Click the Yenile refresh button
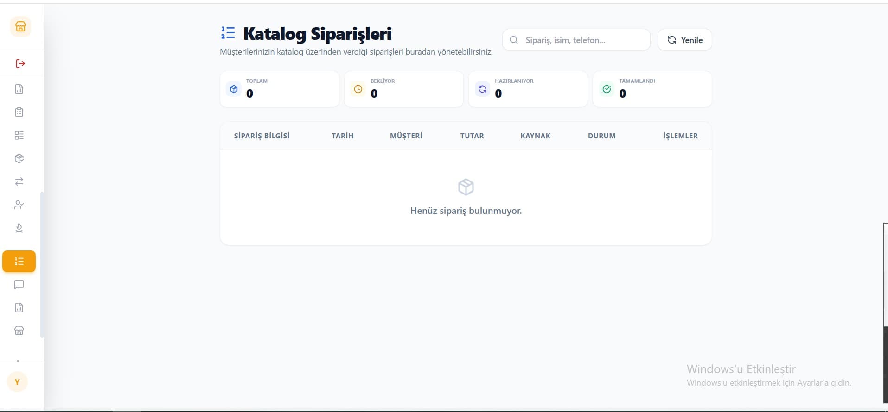888x412 pixels. tap(684, 40)
